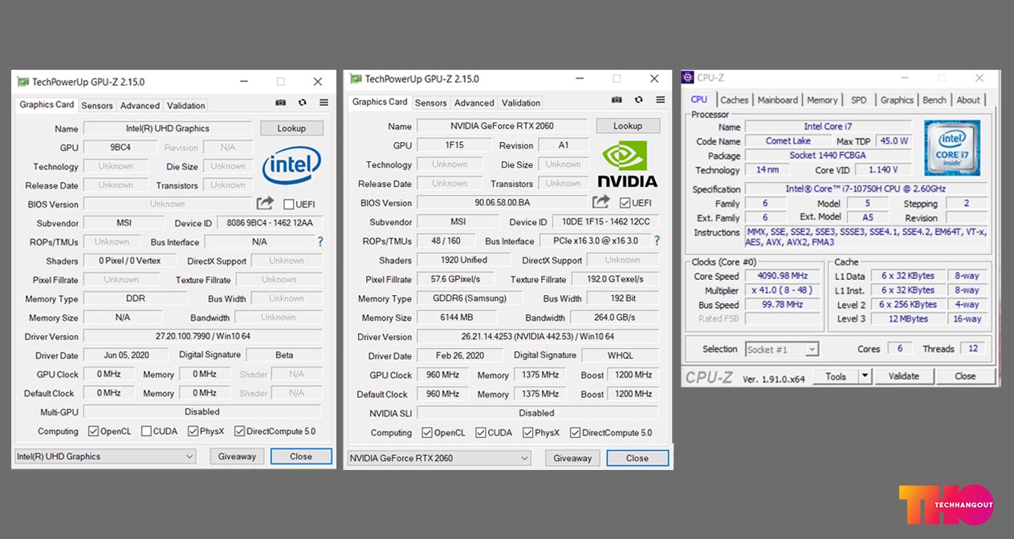Toggle OpenCL checkbox in NVIDIA GPU-Z window

tap(427, 433)
